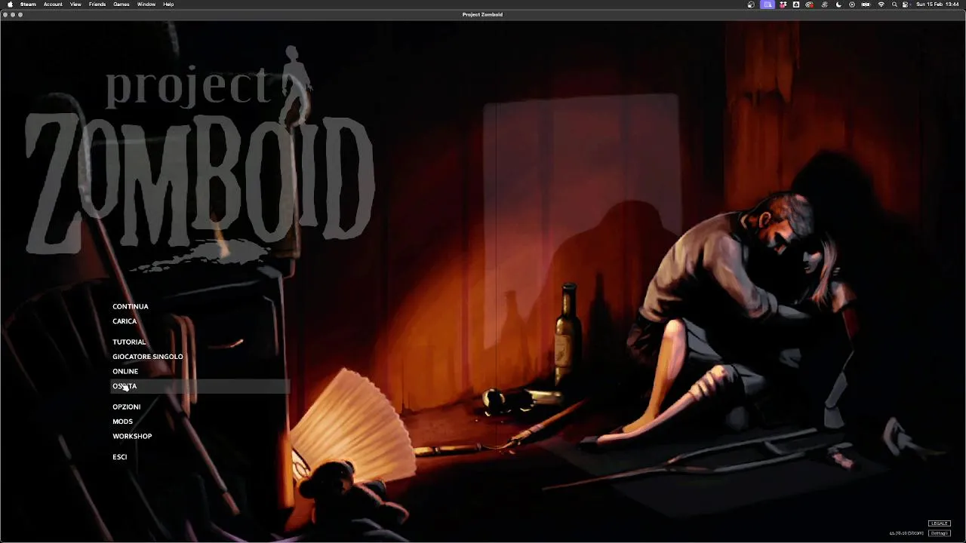Open OPZIONI settings
Screen dimensions: 966x543
[x=127, y=406]
